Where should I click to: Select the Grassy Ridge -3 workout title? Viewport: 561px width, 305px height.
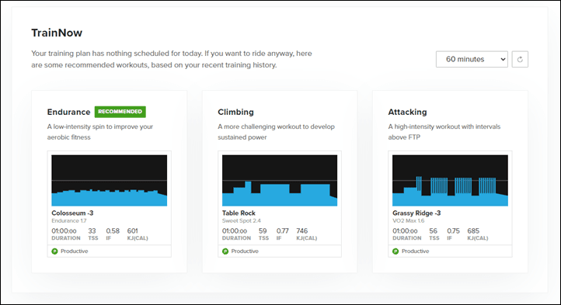[x=416, y=213]
